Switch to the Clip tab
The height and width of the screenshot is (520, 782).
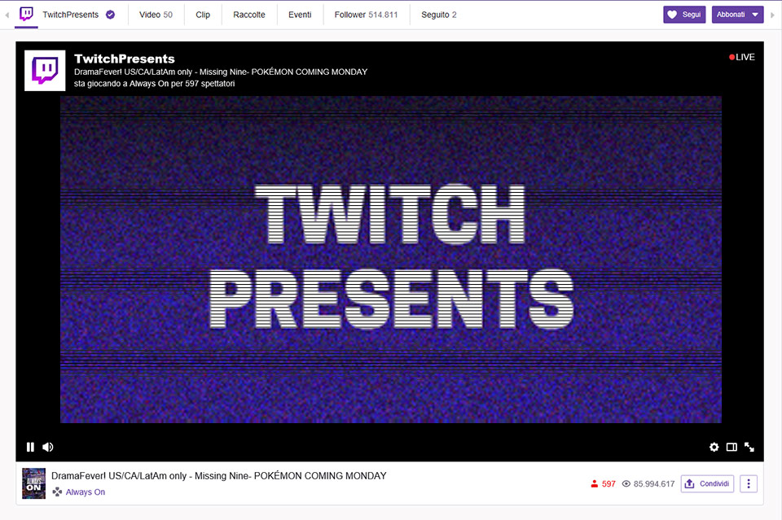pyautogui.click(x=203, y=15)
